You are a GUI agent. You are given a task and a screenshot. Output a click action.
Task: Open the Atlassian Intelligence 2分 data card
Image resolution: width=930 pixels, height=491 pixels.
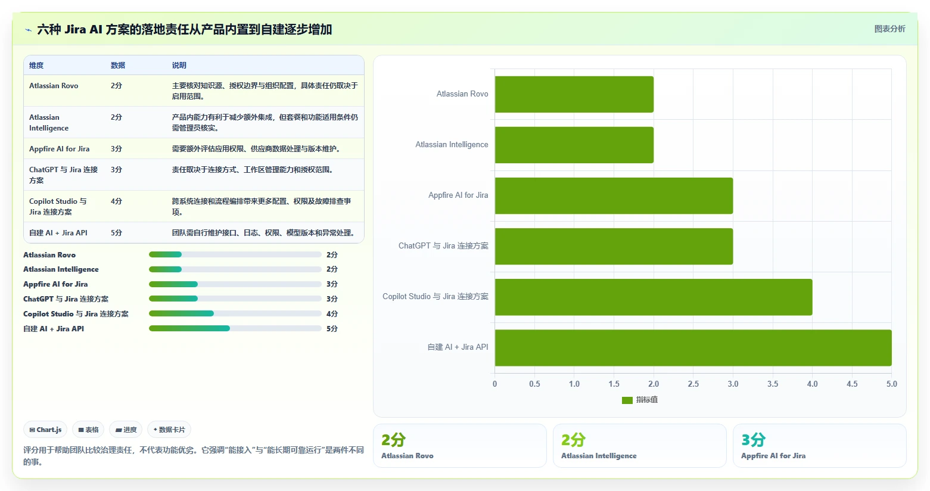(x=639, y=446)
